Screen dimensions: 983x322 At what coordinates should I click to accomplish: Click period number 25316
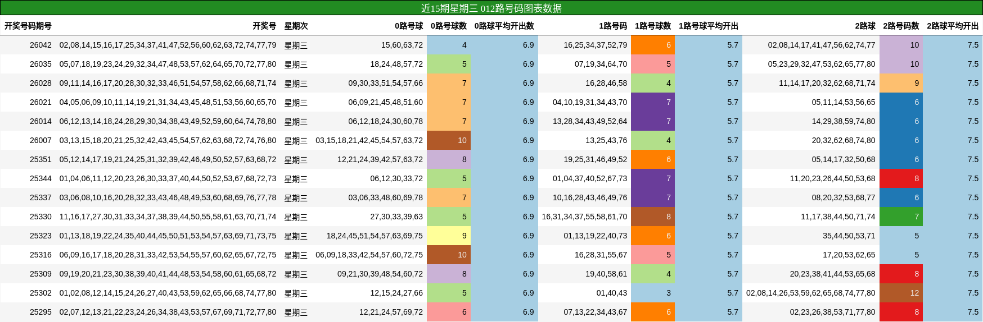coord(40,255)
